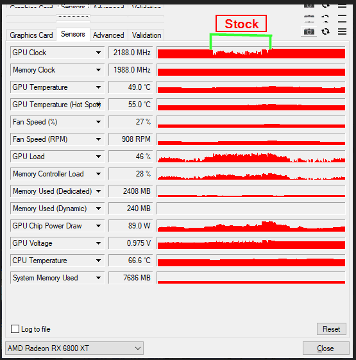Click the 28 % memory controller value

[131, 174]
